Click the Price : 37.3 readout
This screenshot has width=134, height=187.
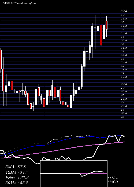17,178
